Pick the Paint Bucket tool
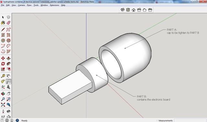 coord(3,23)
